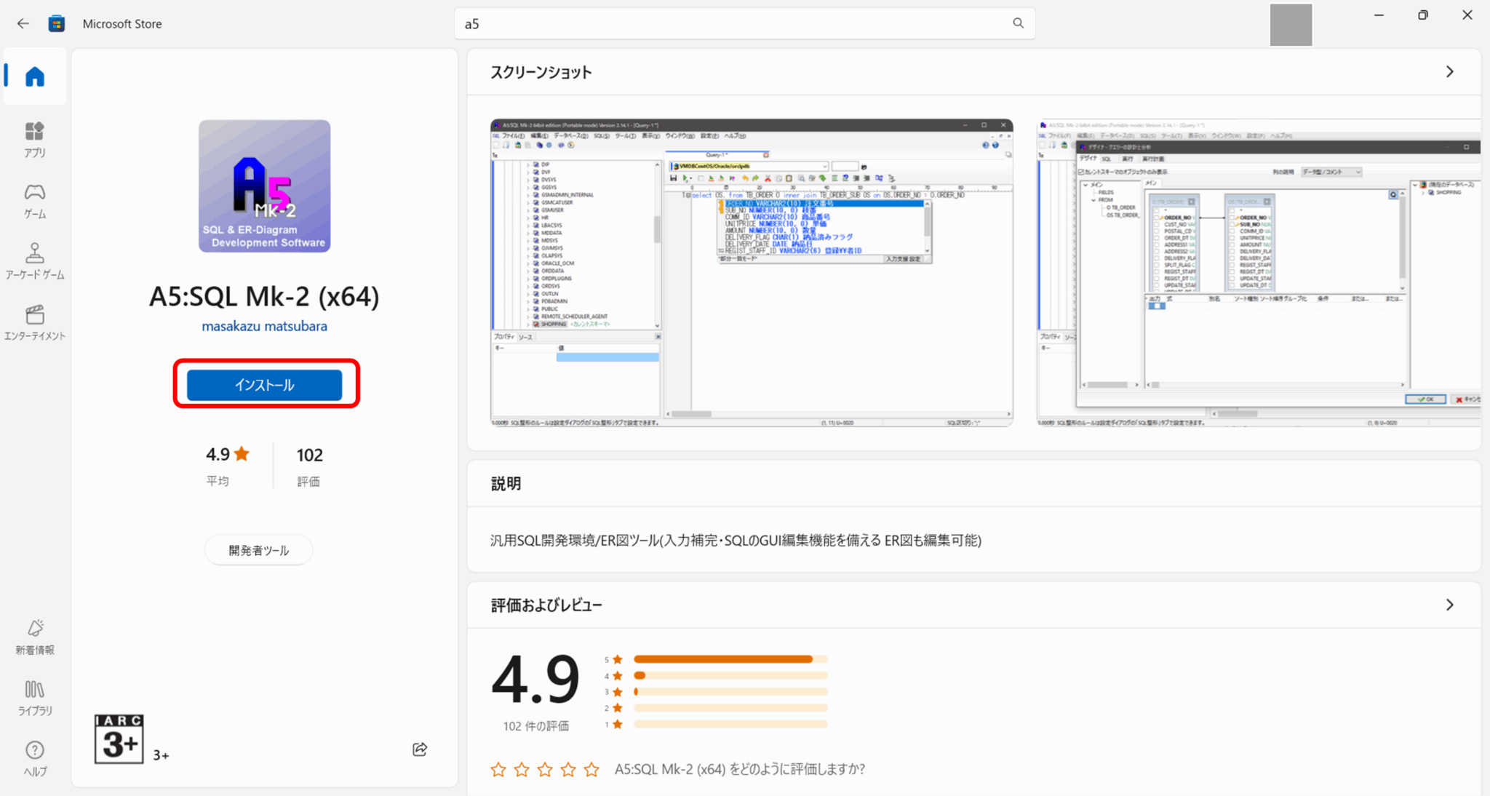
Task: Click the search magnifier icon
Action: (1018, 23)
